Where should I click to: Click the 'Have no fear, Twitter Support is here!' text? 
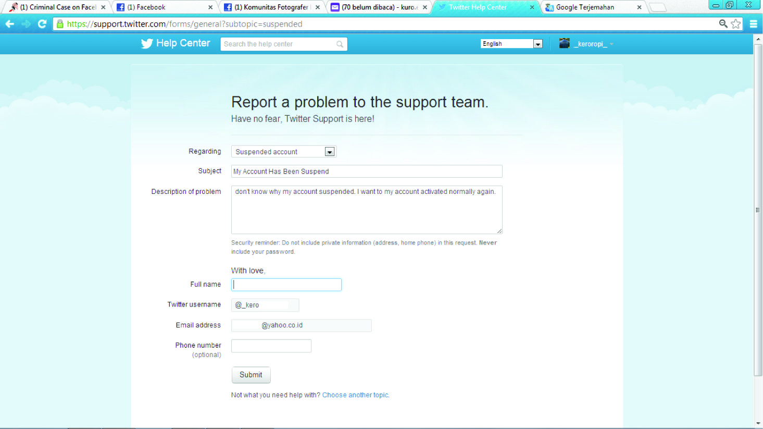[303, 119]
